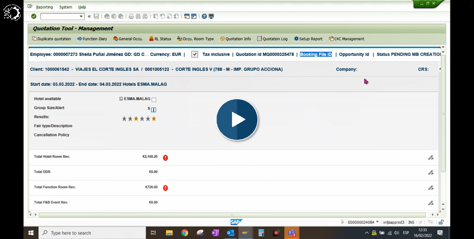Click the horizontal scrollbar track
The image size is (474, 239).
[232, 215]
